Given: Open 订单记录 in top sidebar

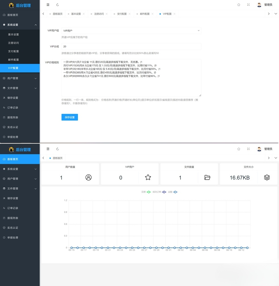Looking at the screenshot, I should tap(20, 107).
